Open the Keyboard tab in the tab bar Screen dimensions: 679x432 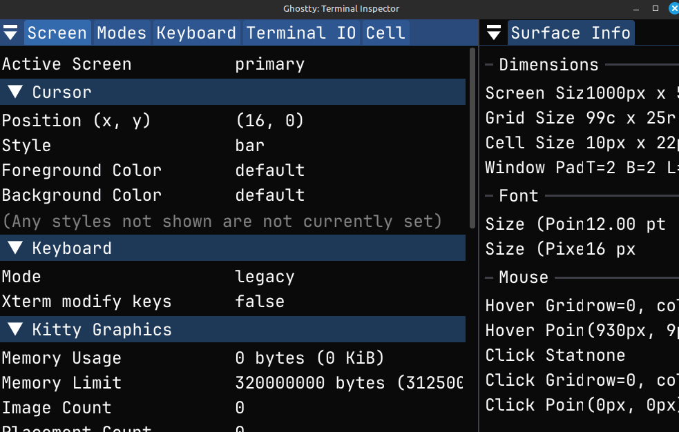196,32
